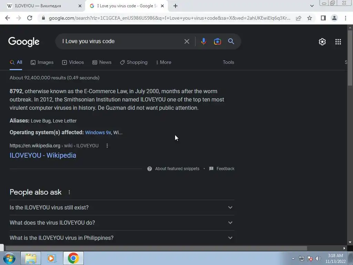
Task: Switch to the ILOVEYOU — Википедия tab
Action: pyautogui.click(x=43, y=6)
